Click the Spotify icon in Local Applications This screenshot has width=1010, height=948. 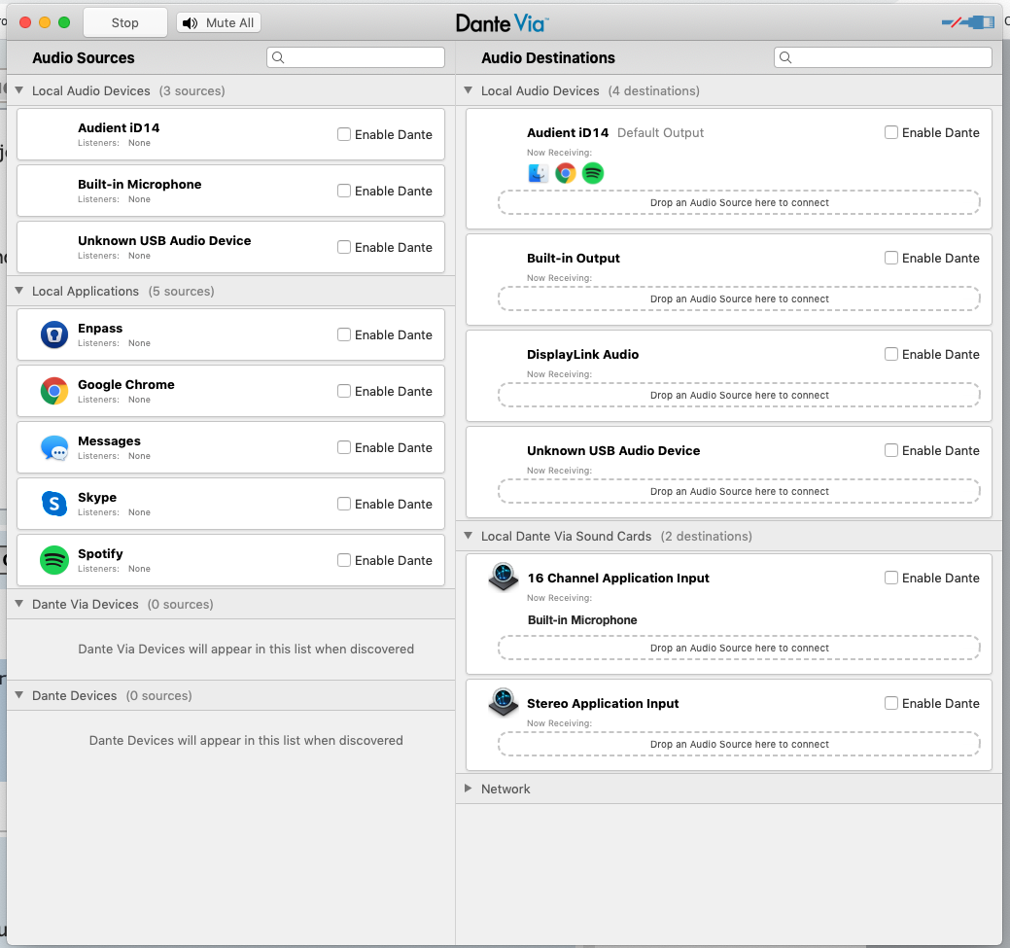click(x=54, y=560)
